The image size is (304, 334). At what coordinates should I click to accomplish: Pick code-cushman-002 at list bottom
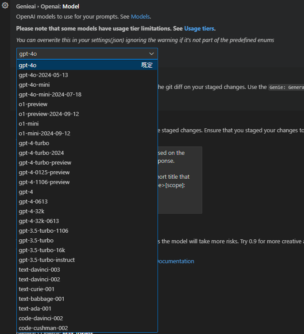[43, 328]
